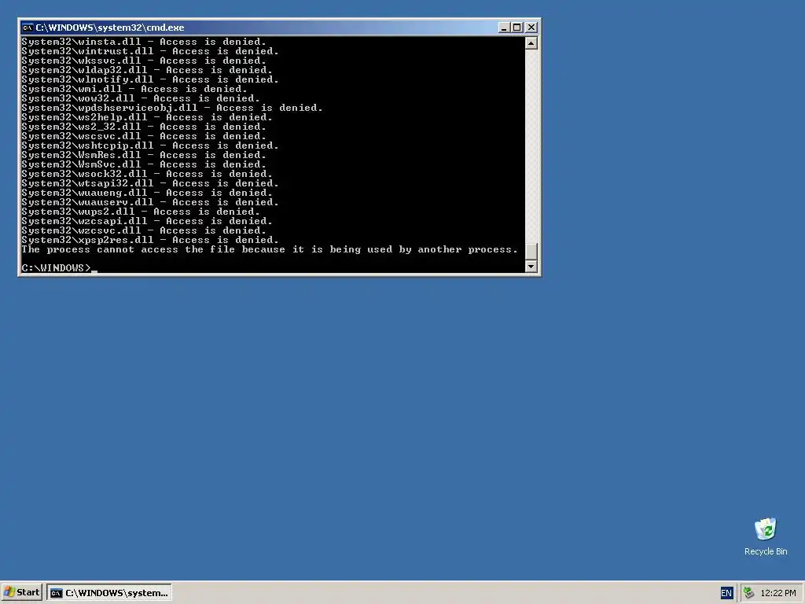Click the System32\WsmSvc.dll line
This screenshot has height=604, width=805.
coord(144,164)
